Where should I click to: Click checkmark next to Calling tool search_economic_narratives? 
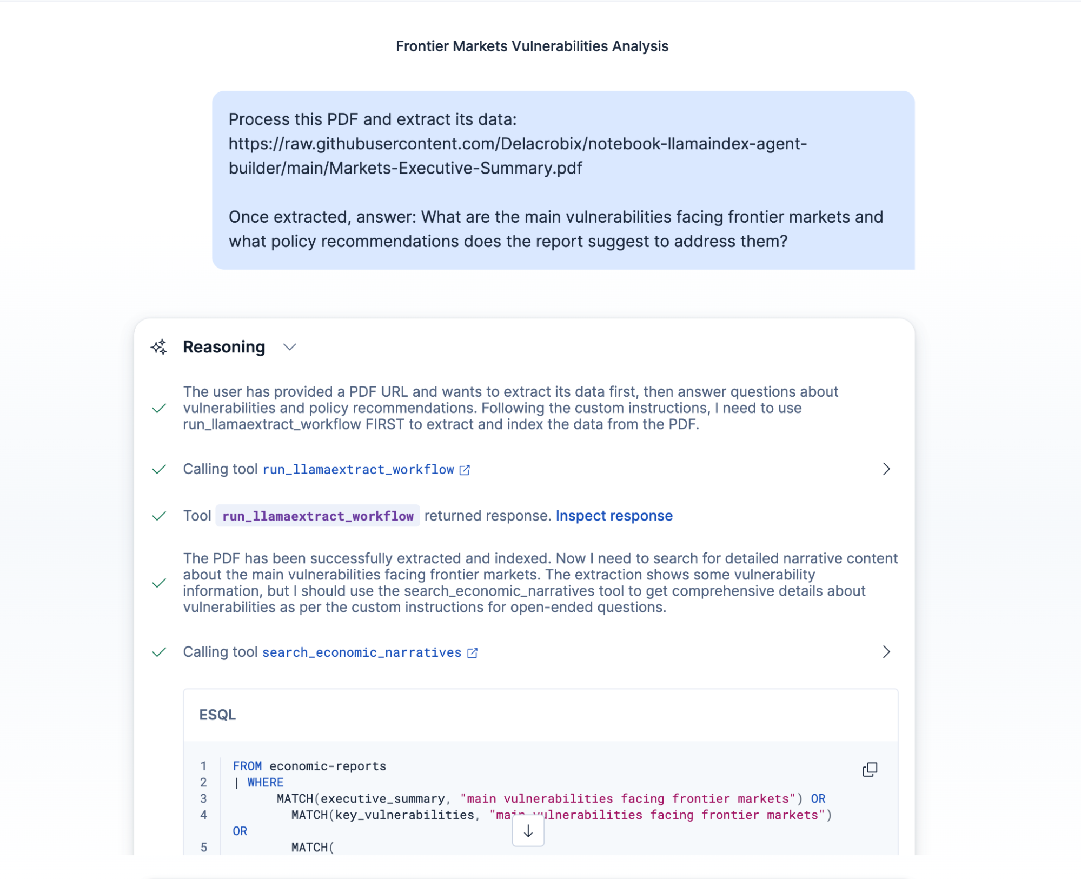coord(159,652)
